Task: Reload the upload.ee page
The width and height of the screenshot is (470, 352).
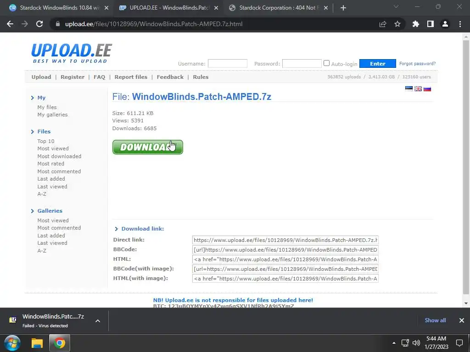Action: click(39, 24)
